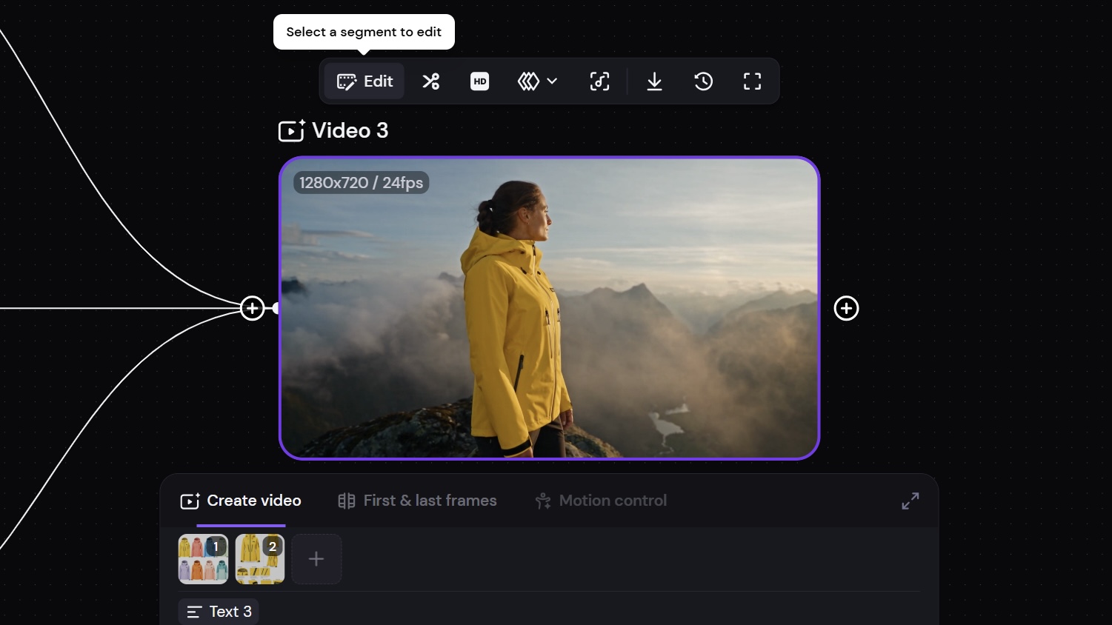Click the focus frame capture icon
The height and width of the screenshot is (625, 1112).
(x=600, y=81)
